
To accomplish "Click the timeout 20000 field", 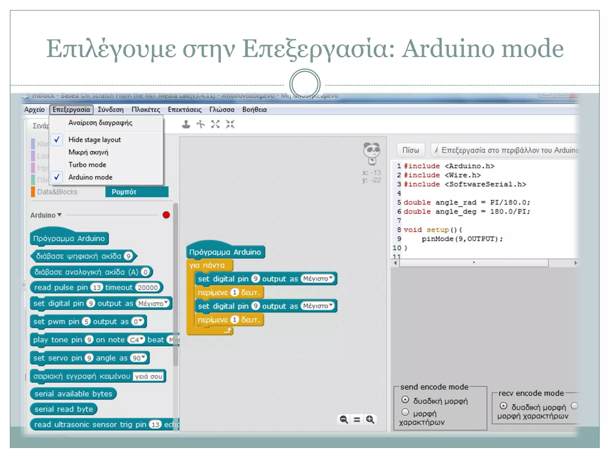I will click(x=147, y=287).
